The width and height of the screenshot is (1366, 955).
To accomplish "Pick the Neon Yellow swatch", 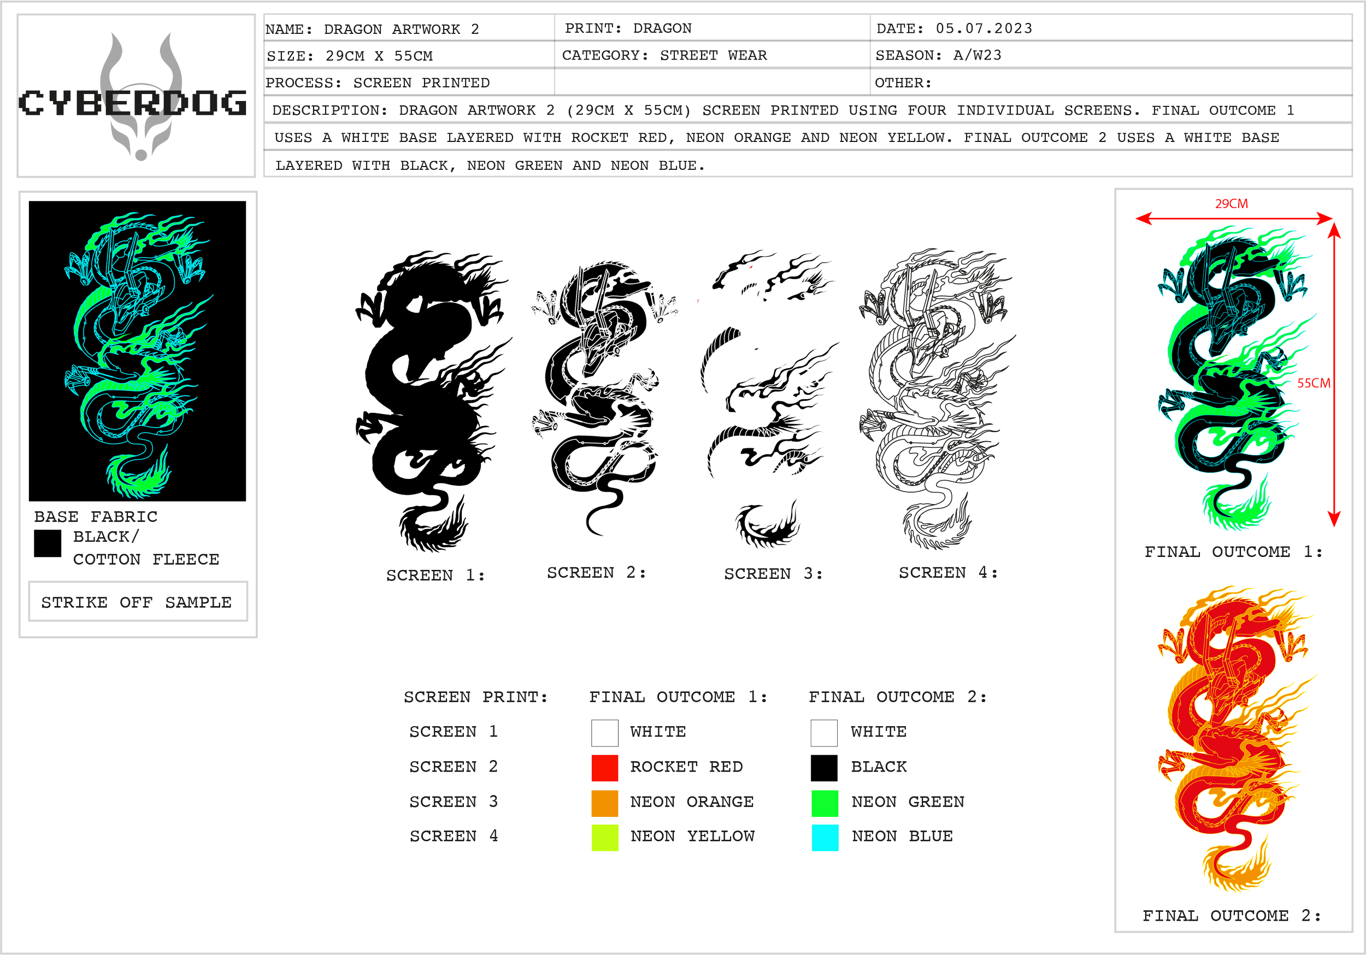I will click(604, 837).
